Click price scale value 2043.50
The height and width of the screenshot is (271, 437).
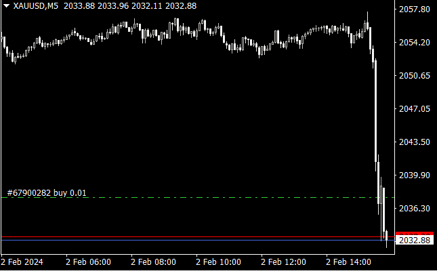pyautogui.click(x=415, y=142)
